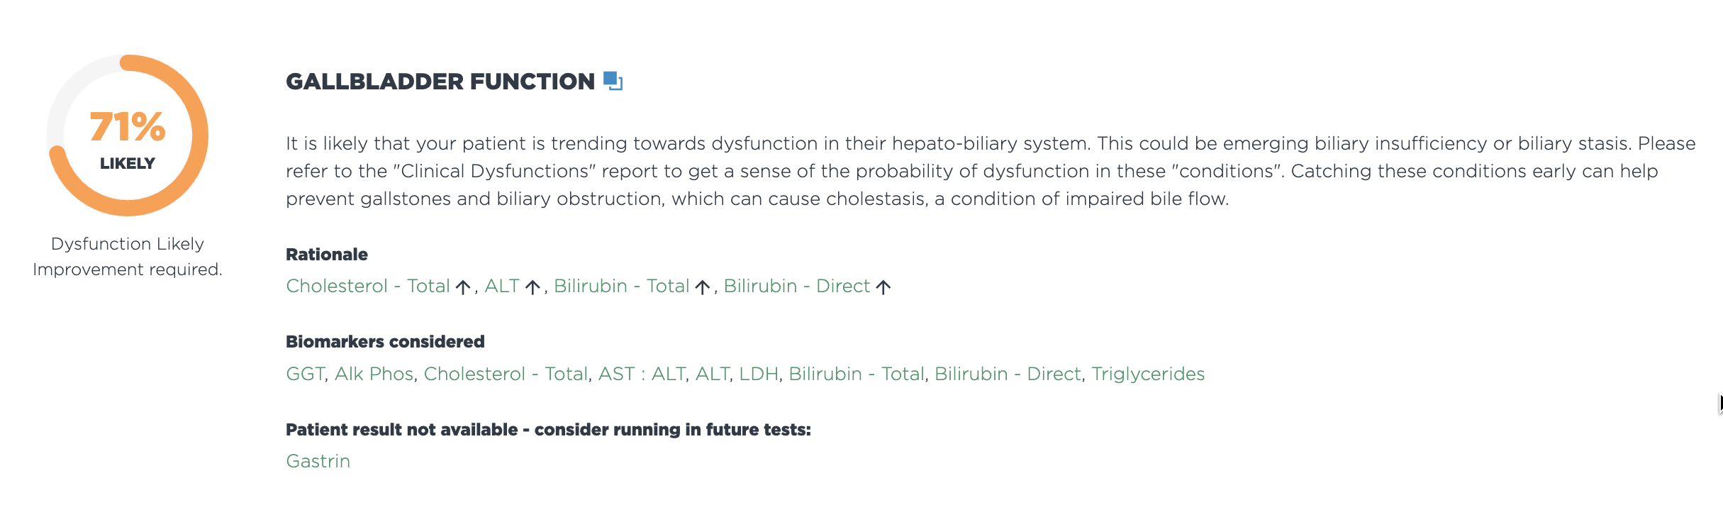Click the AST : ALT ratio biomarker
This screenshot has width=1723, height=522.
[x=642, y=374]
